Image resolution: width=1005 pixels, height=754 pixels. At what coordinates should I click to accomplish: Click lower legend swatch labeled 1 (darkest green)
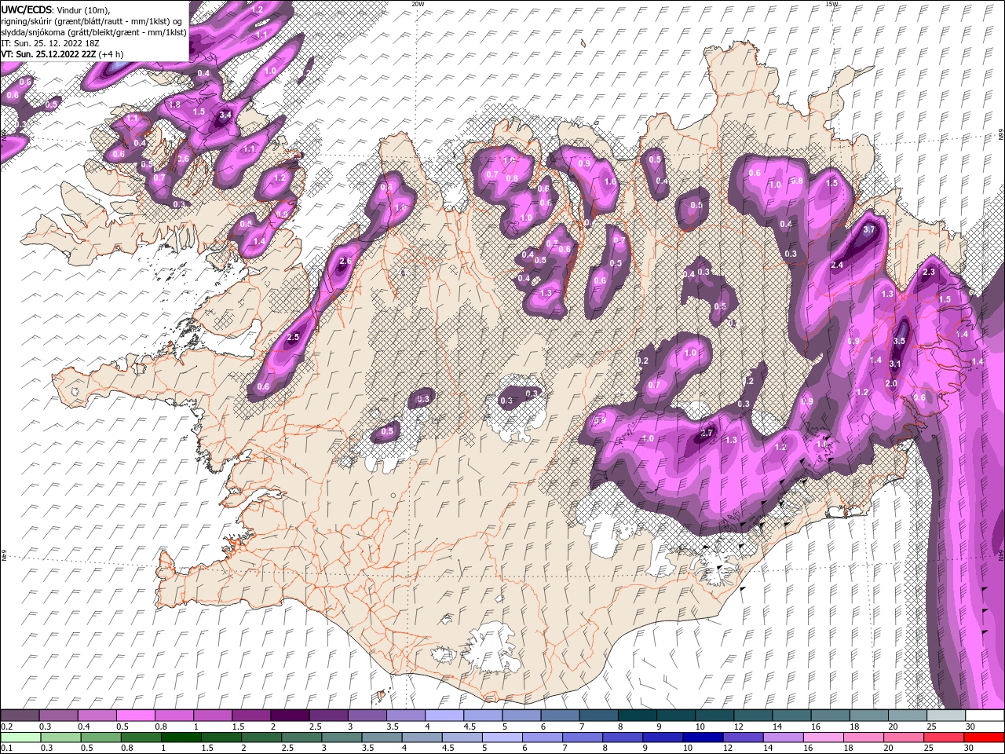(x=181, y=738)
